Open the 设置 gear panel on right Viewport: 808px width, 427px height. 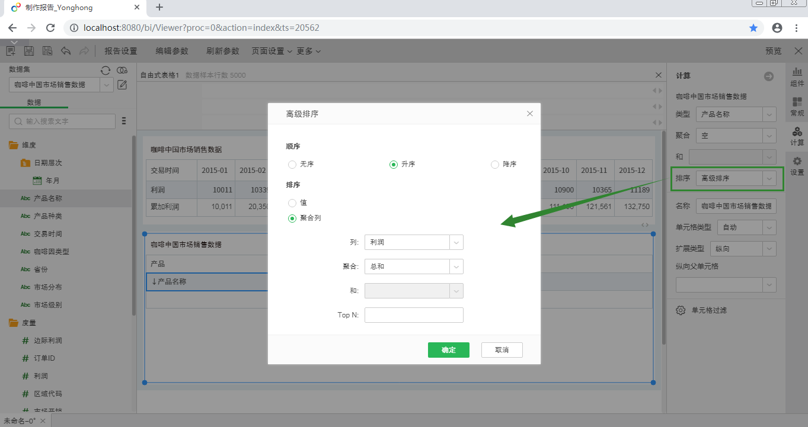(x=797, y=166)
